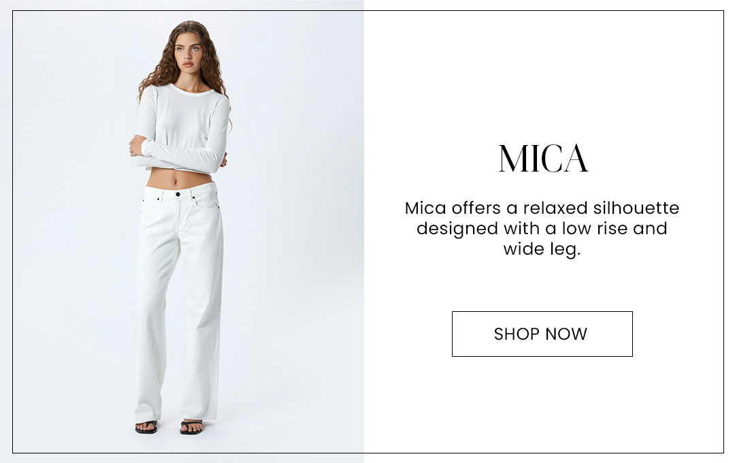Click the model's face in the photo
The image size is (735, 463).
pos(188,54)
